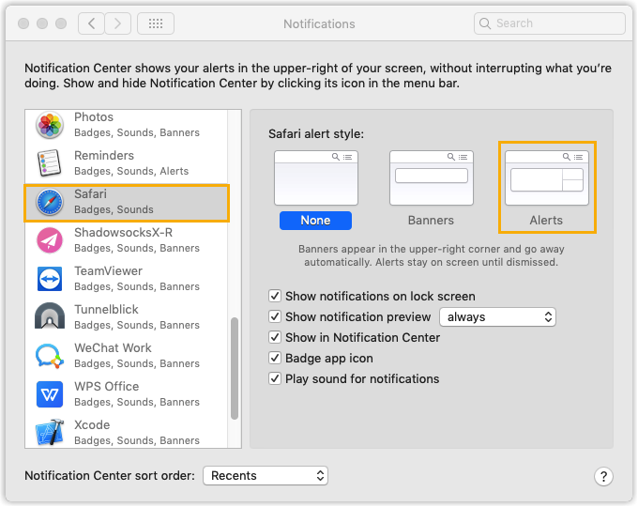Click the search magnifier icon

(x=485, y=23)
